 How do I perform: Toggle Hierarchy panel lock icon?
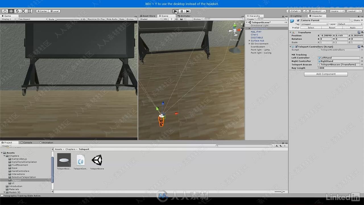283,16
